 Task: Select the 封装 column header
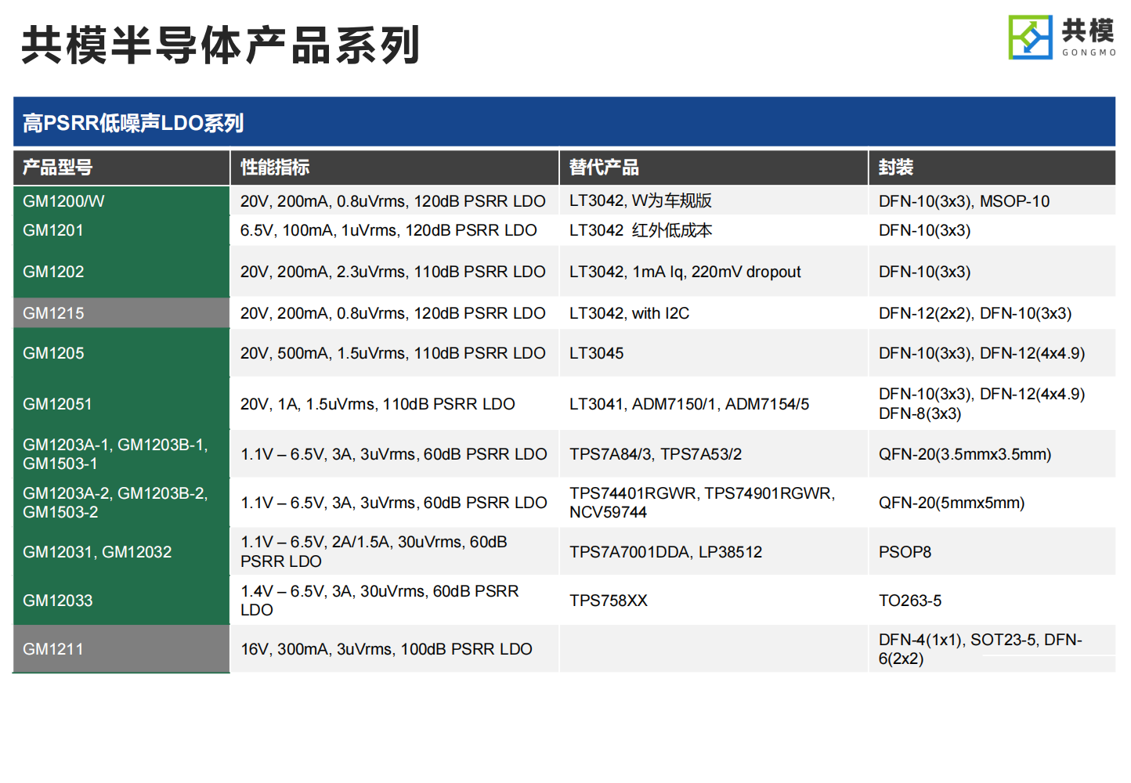coord(896,168)
